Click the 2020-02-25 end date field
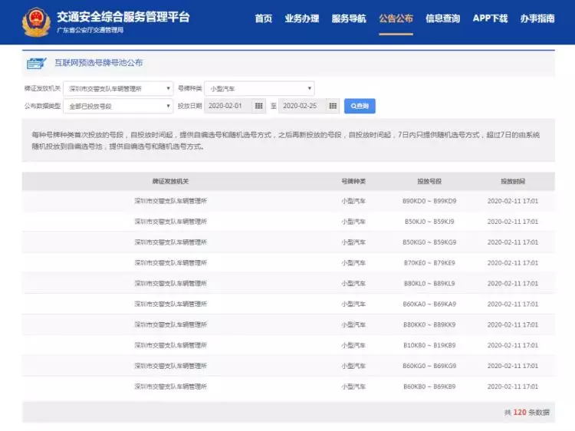The height and width of the screenshot is (431, 575). click(302, 106)
